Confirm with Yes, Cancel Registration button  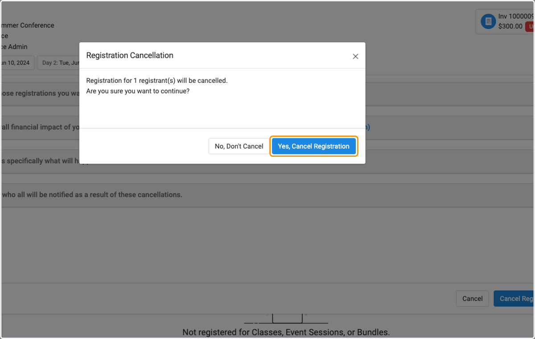pyautogui.click(x=313, y=146)
